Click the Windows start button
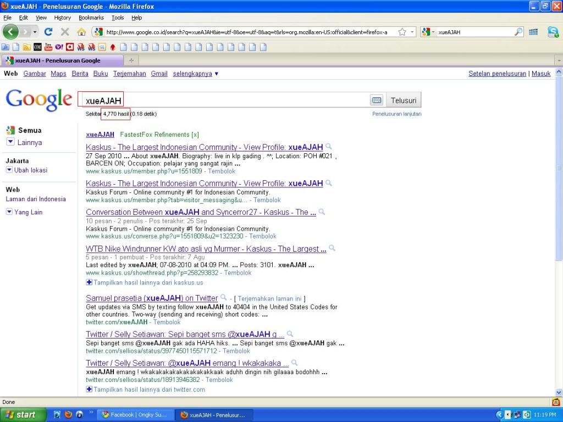563x422 pixels. tap(23, 414)
